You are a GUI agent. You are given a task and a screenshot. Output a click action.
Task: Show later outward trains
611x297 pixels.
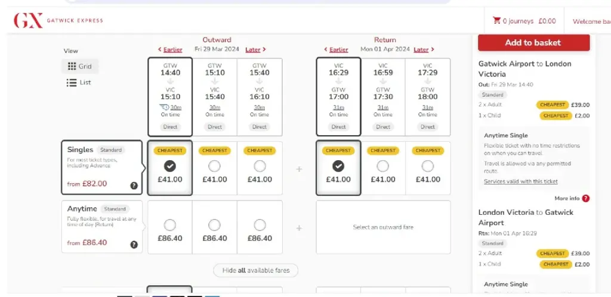(255, 49)
